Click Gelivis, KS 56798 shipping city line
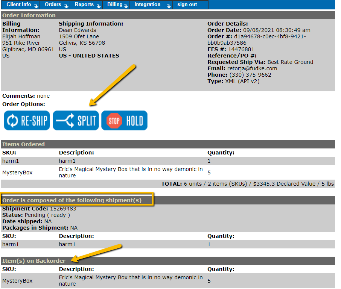 click(82, 43)
